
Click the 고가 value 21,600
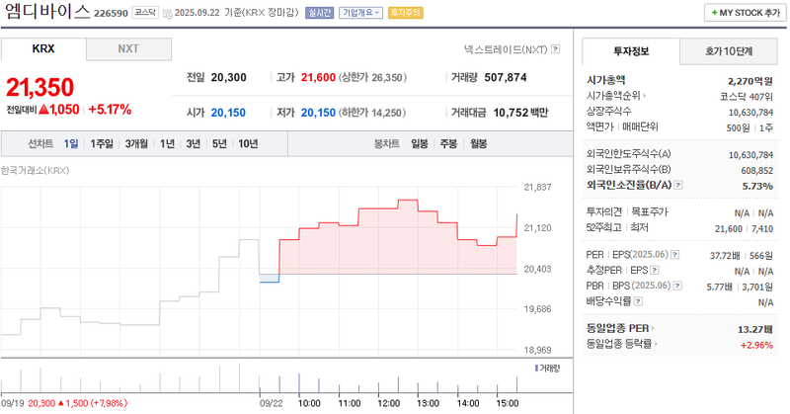click(318, 77)
